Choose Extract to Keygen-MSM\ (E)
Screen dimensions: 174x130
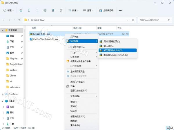118,55
